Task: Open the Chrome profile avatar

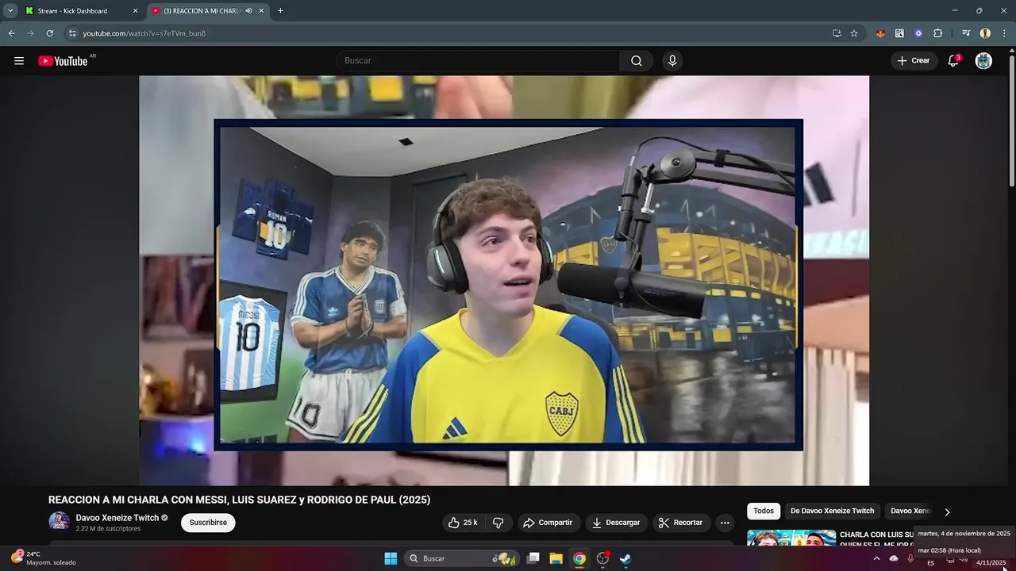Action: click(x=985, y=33)
